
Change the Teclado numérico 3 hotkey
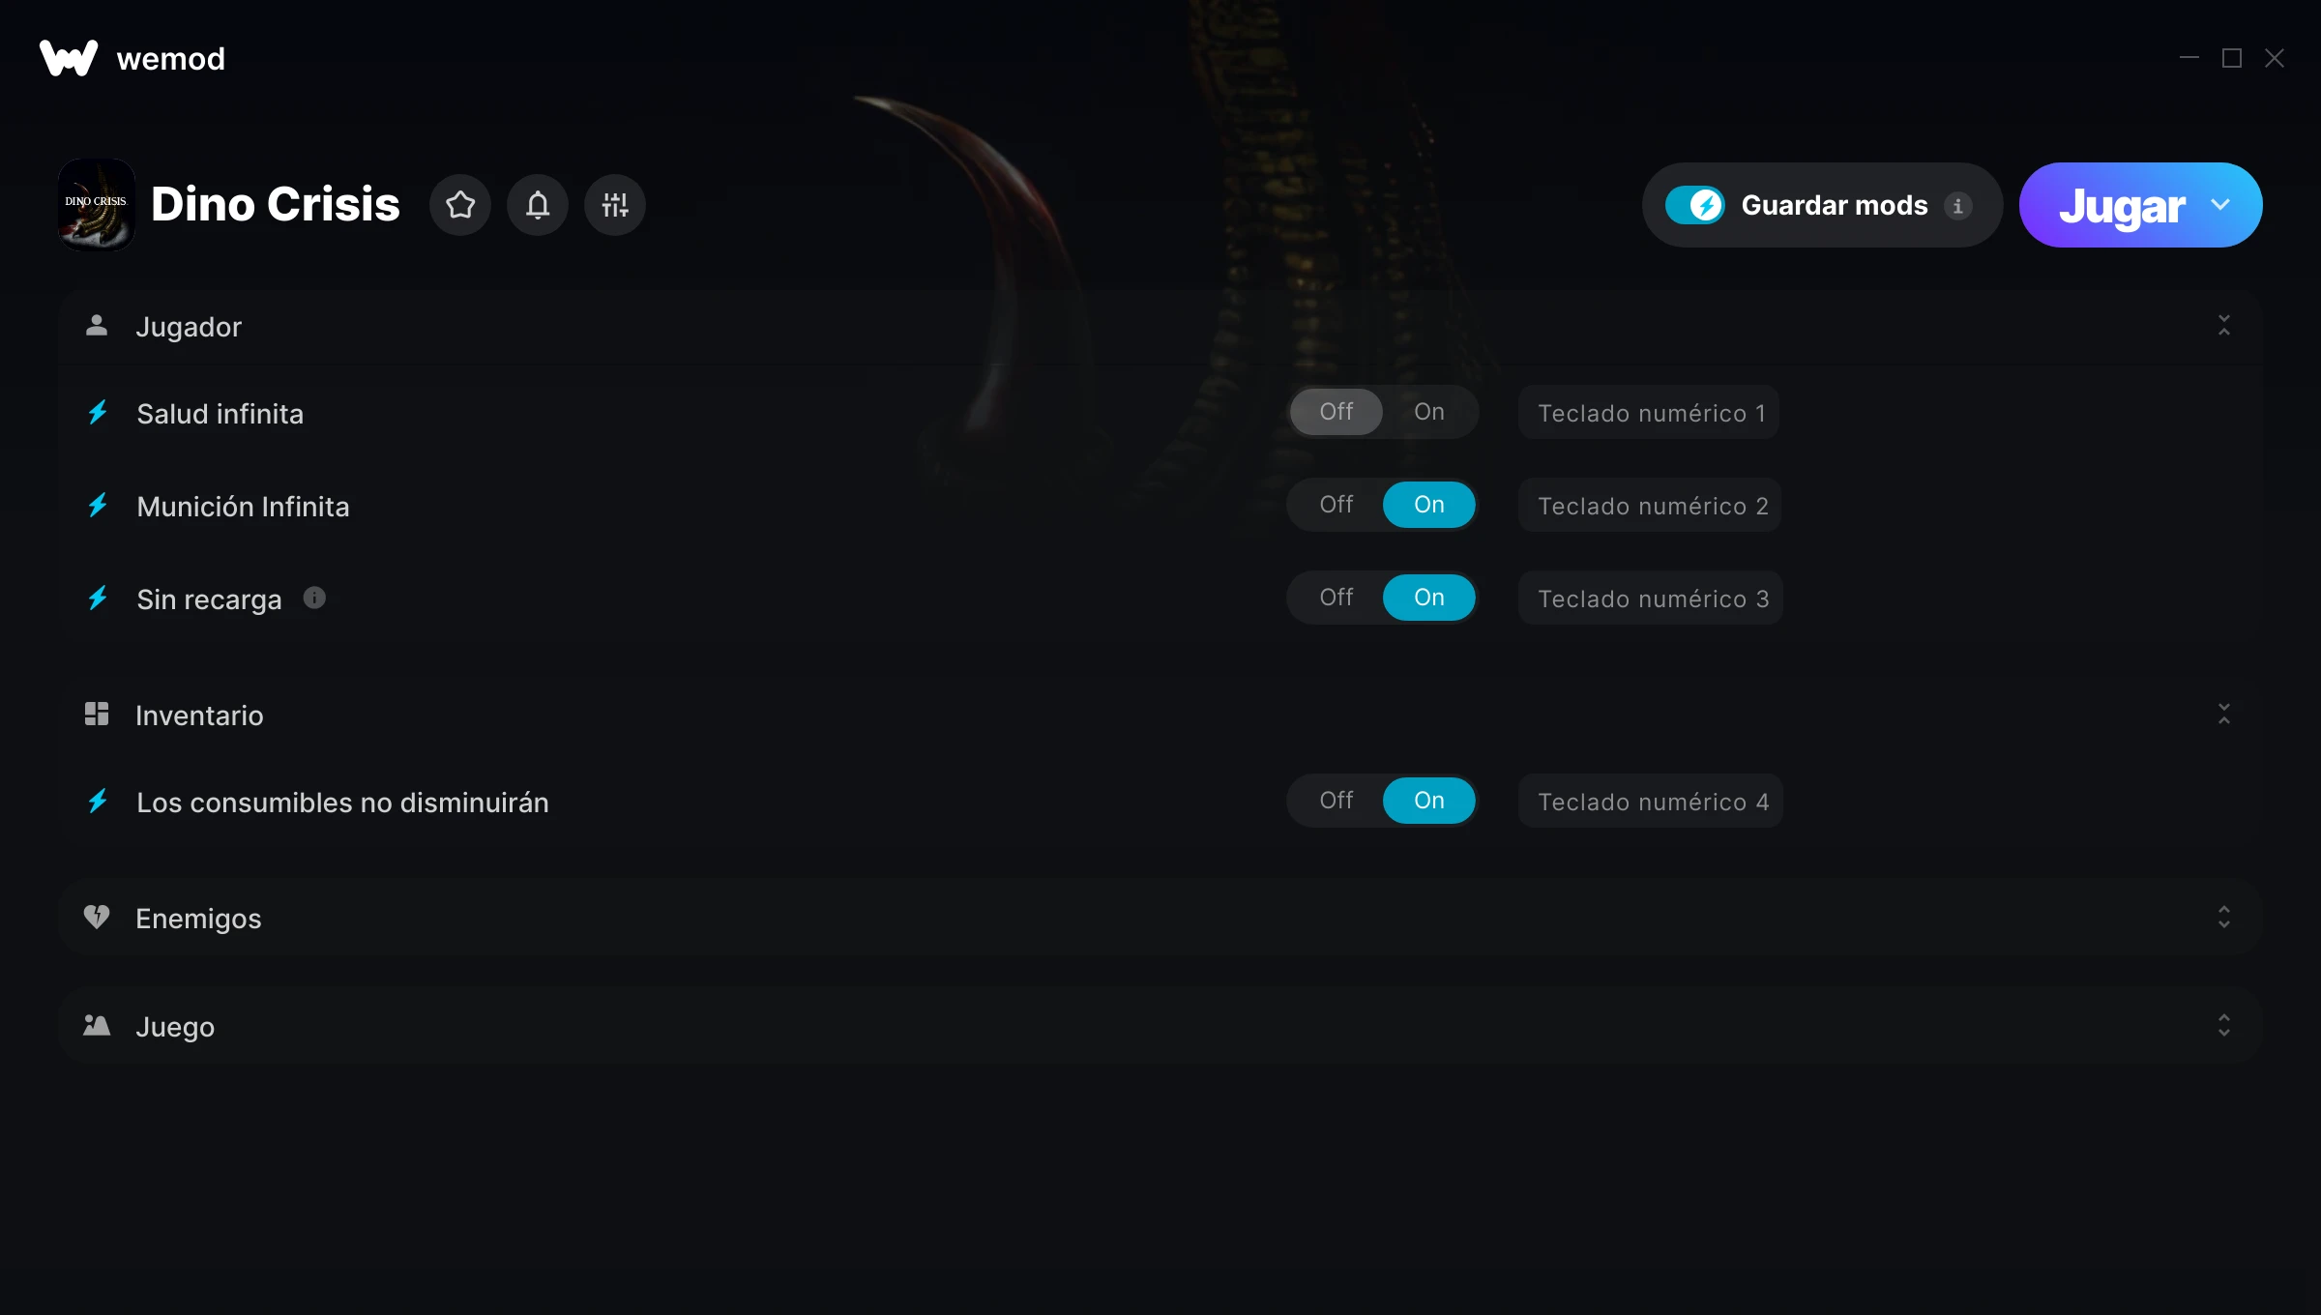[x=1651, y=599]
